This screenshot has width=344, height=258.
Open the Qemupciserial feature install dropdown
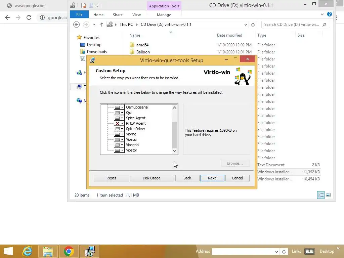coord(119,107)
